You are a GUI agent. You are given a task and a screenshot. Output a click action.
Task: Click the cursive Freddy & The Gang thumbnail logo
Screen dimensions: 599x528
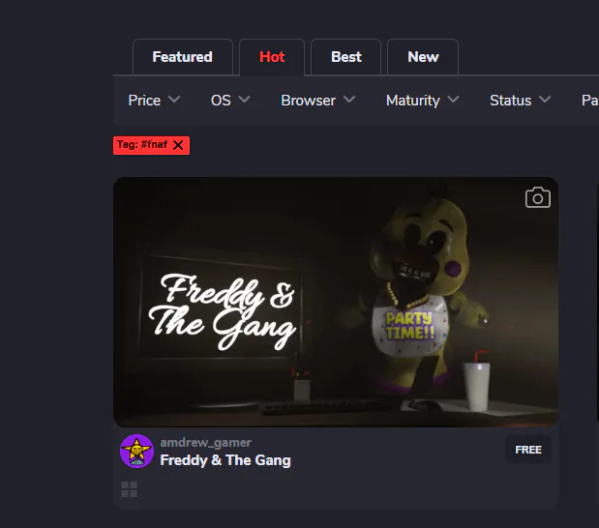tap(222, 311)
